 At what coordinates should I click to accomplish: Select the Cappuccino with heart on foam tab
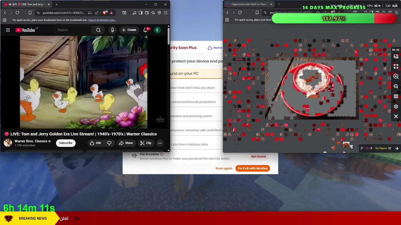[x=248, y=4]
